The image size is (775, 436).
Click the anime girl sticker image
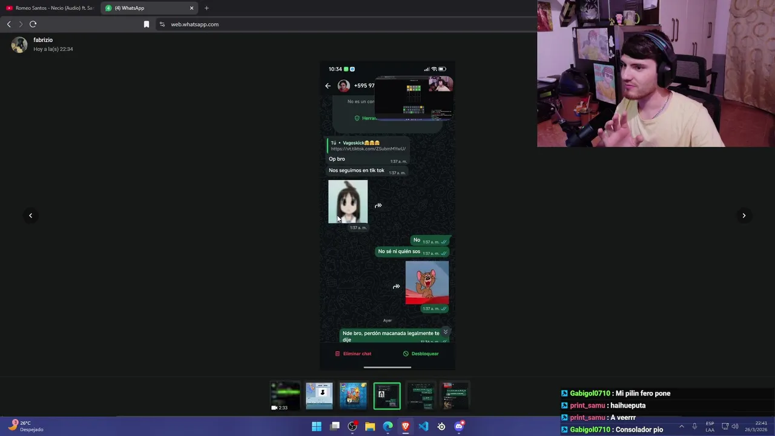tap(348, 202)
